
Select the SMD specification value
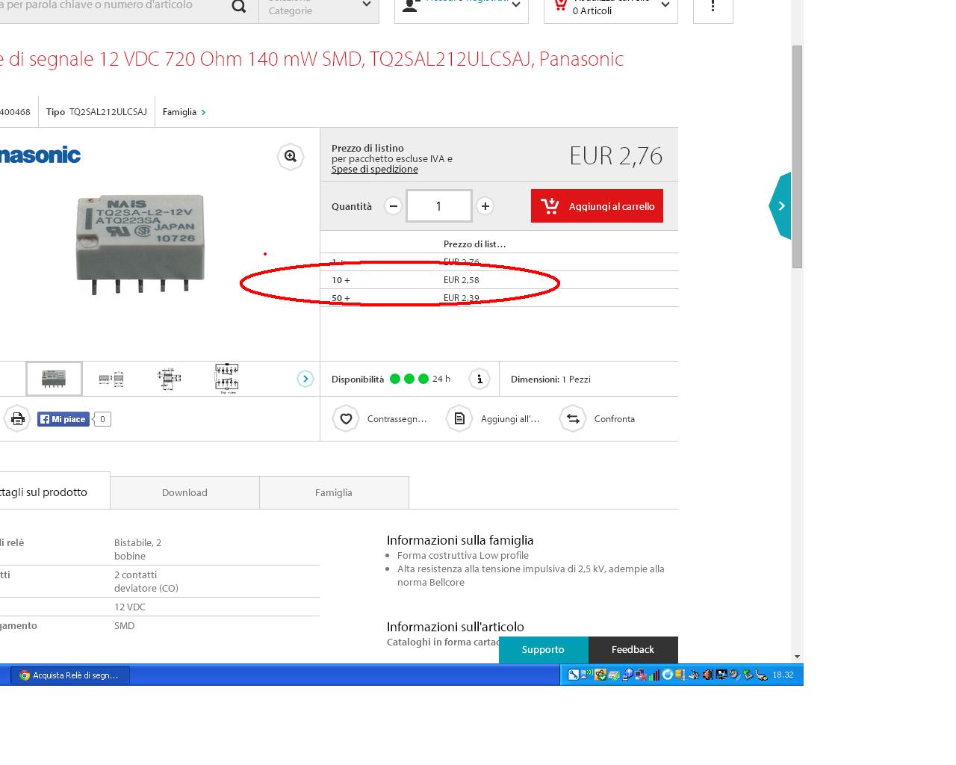pos(125,626)
